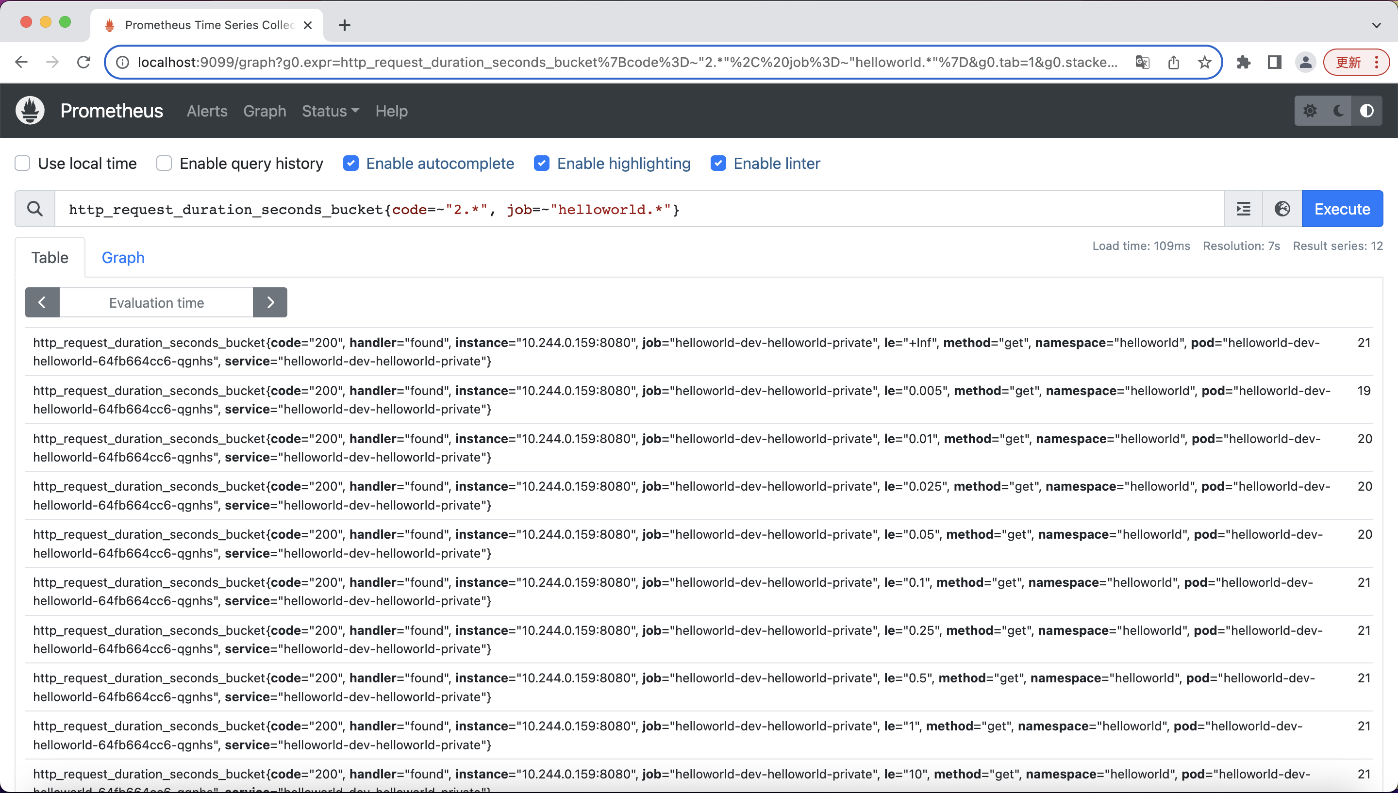Screen dimensions: 1398x793
Task: Expand the Status dropdown menu
Action: [330, 111]
